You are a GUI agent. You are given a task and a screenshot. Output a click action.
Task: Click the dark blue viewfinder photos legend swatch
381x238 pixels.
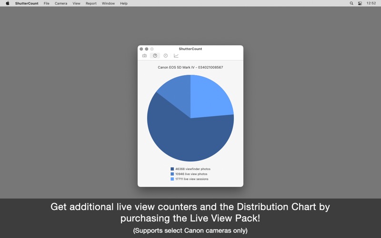[x=172, y=169]
